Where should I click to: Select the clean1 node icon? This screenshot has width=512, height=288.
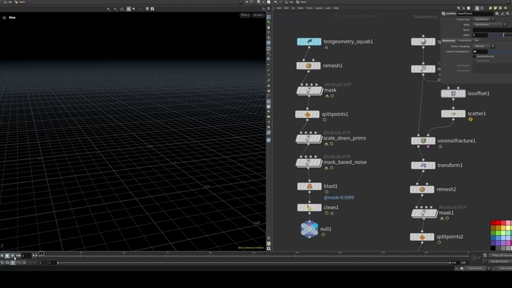point(309,207)
